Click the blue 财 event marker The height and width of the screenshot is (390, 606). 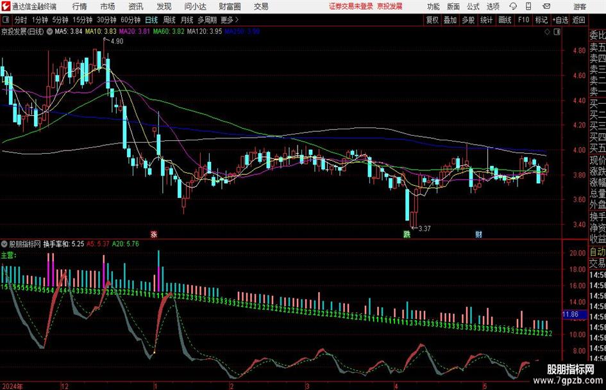pos(478,234)
